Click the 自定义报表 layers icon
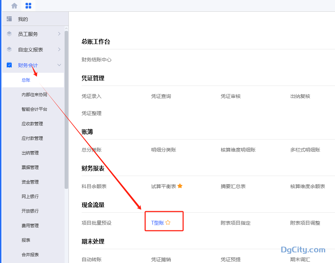Image resolution: width=335 pixels, height=263 pixels. (x=9, y=50)
